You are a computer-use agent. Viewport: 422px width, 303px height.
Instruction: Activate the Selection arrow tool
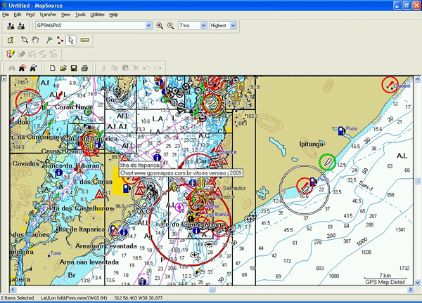pyautogui.click(x=70, y=40)
